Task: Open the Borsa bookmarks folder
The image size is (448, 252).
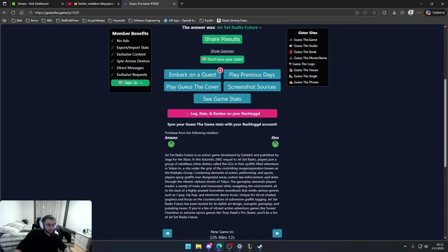Action: point(31,21)
